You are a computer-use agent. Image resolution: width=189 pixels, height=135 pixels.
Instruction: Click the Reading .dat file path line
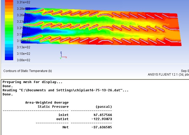(x=65, y=90)
